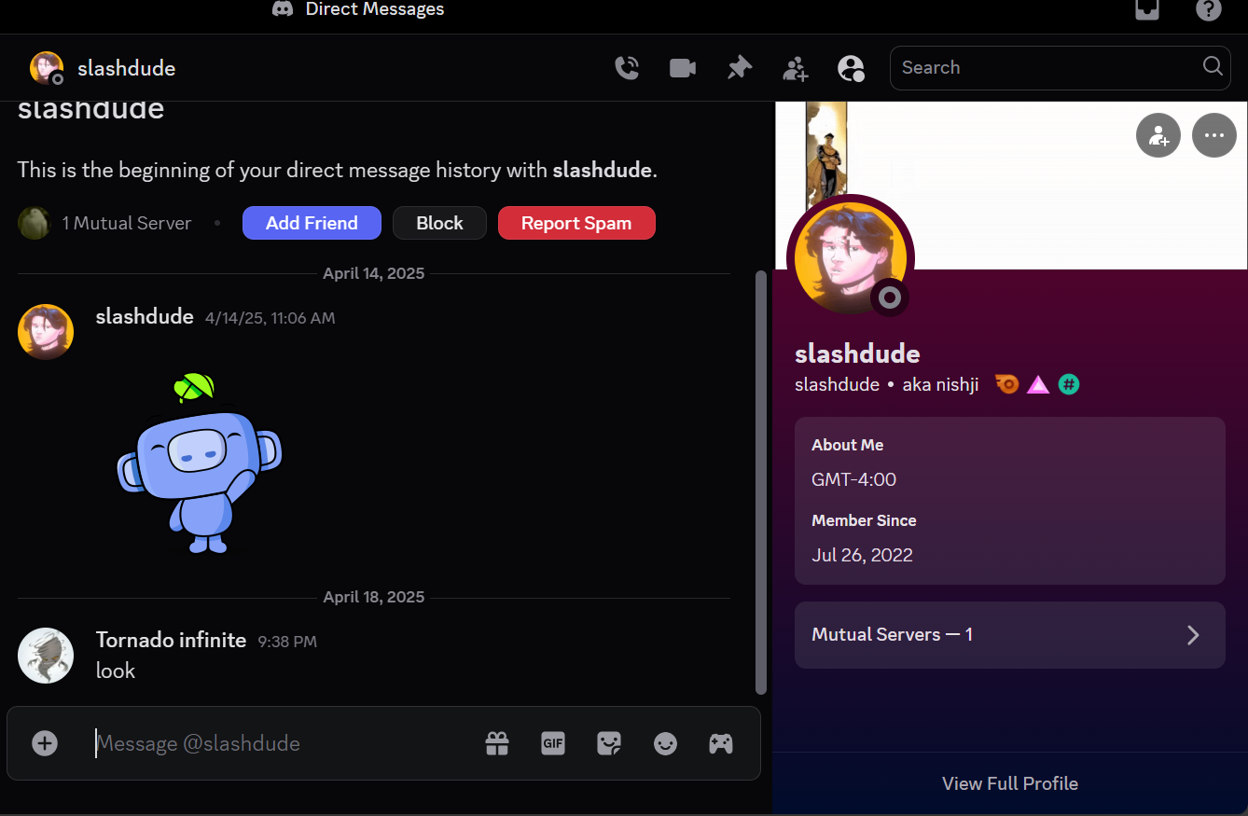This screenshot has height=816, width=1248.
Task: Click slashdude username in the message
Action: click(x=145, y=317)
